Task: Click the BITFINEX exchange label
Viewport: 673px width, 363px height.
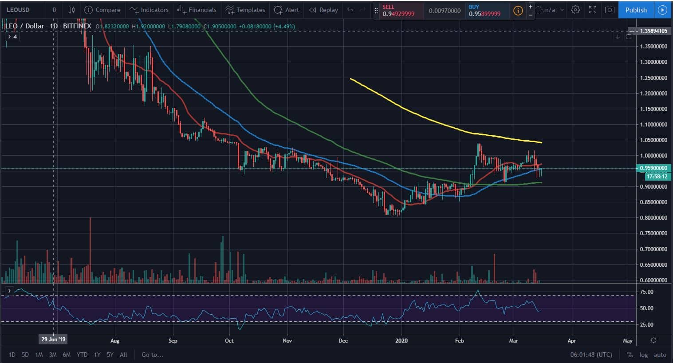Action: pos(77,26)
